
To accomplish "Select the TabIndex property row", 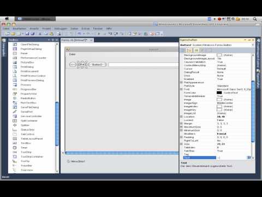I will click(216, 147).
